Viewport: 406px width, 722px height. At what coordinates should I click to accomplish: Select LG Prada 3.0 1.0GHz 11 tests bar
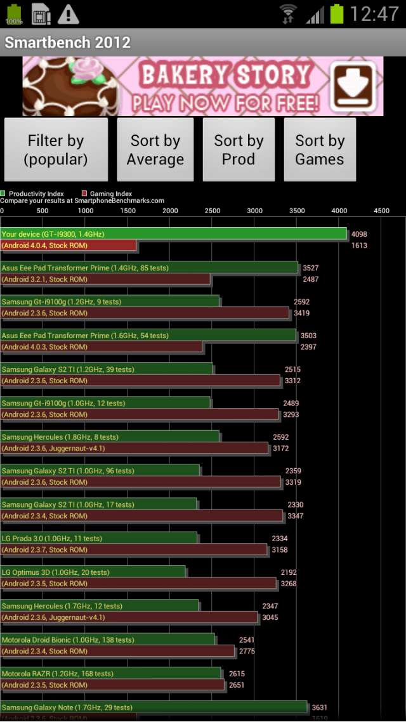(x=99, y=538)
